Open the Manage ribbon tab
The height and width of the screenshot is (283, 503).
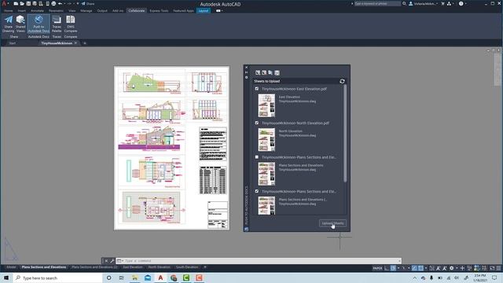point(86,10)
